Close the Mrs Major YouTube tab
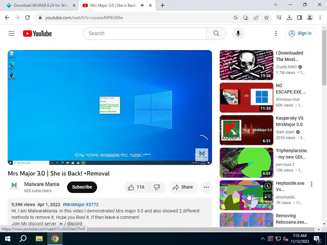The width and height of the screenshot is (327, 245). [150, 6]
